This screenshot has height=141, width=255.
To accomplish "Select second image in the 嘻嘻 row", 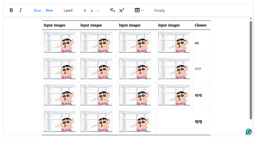I will tap(96, 121).
